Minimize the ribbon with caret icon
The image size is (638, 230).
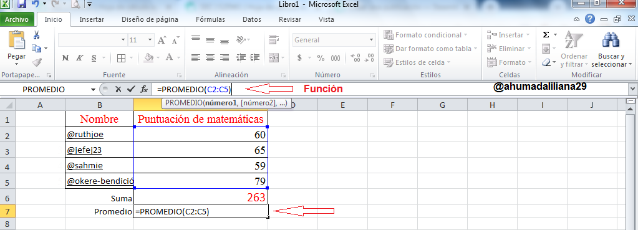[576, 19]
